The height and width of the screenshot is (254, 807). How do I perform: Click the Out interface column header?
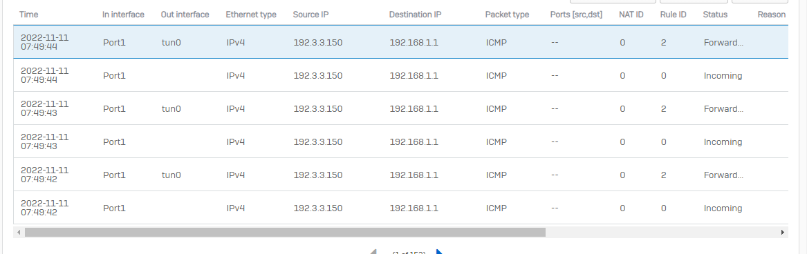185,14
